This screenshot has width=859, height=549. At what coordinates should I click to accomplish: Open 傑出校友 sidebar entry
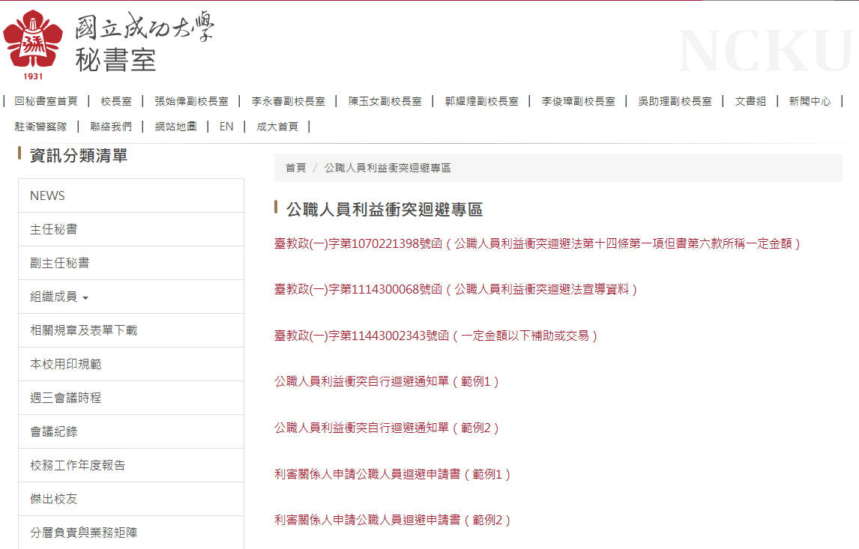click(53, 499)
